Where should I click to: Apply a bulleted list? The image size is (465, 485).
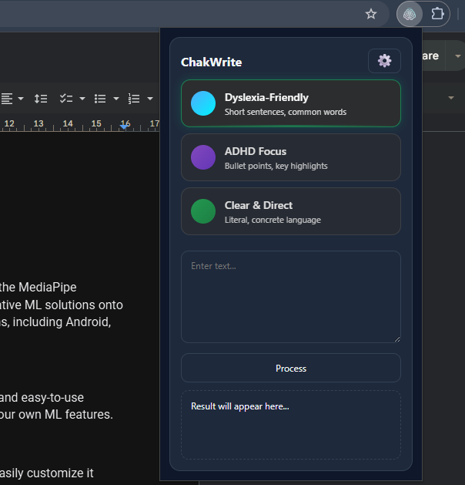click(x=100, y=99)
